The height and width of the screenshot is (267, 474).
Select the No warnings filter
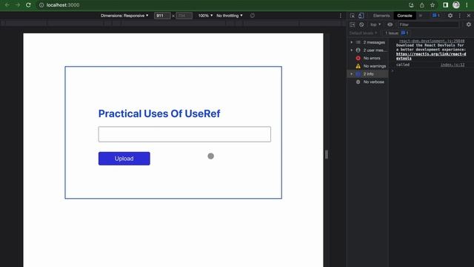coord(368,66)
